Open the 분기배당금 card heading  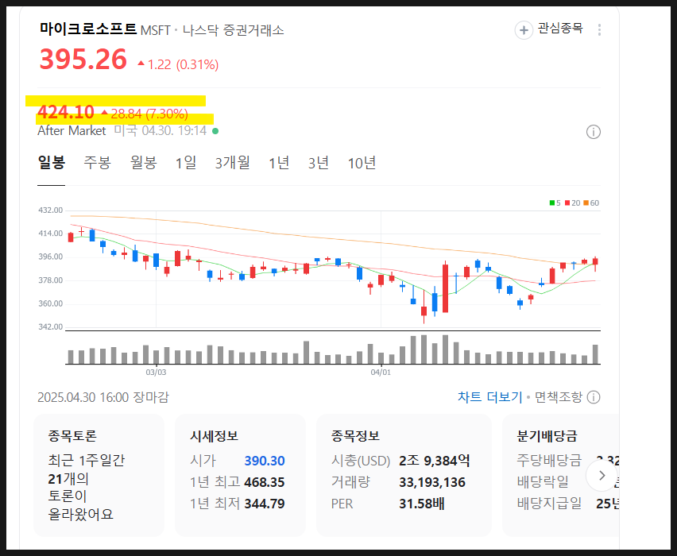coord(547,435)
